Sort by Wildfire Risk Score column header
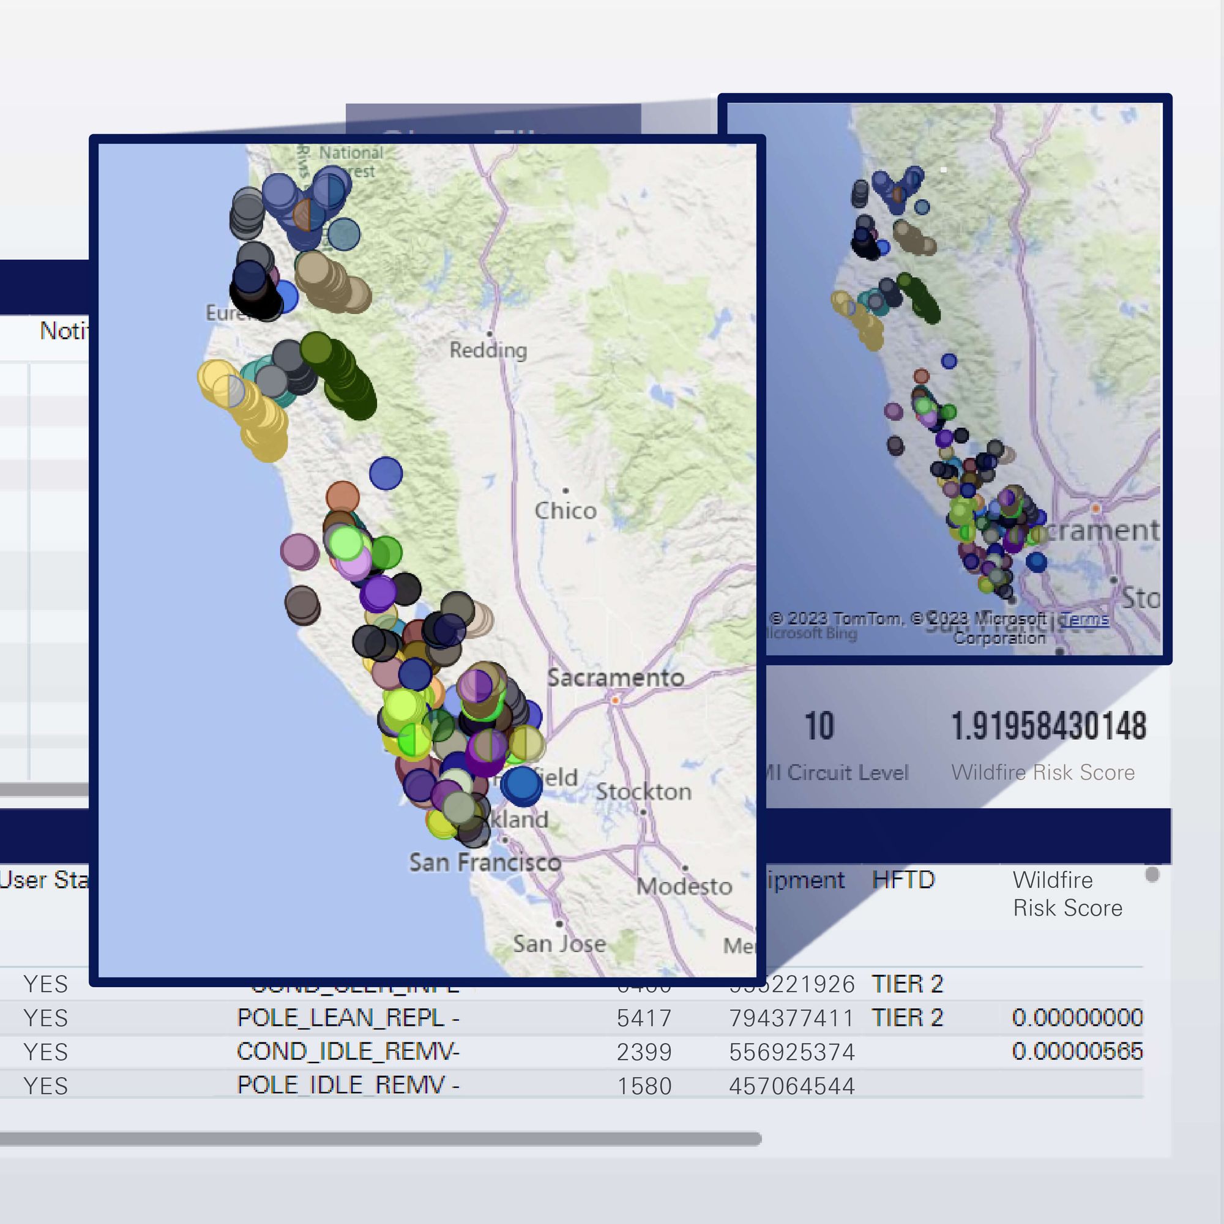 coord(1067,894)
